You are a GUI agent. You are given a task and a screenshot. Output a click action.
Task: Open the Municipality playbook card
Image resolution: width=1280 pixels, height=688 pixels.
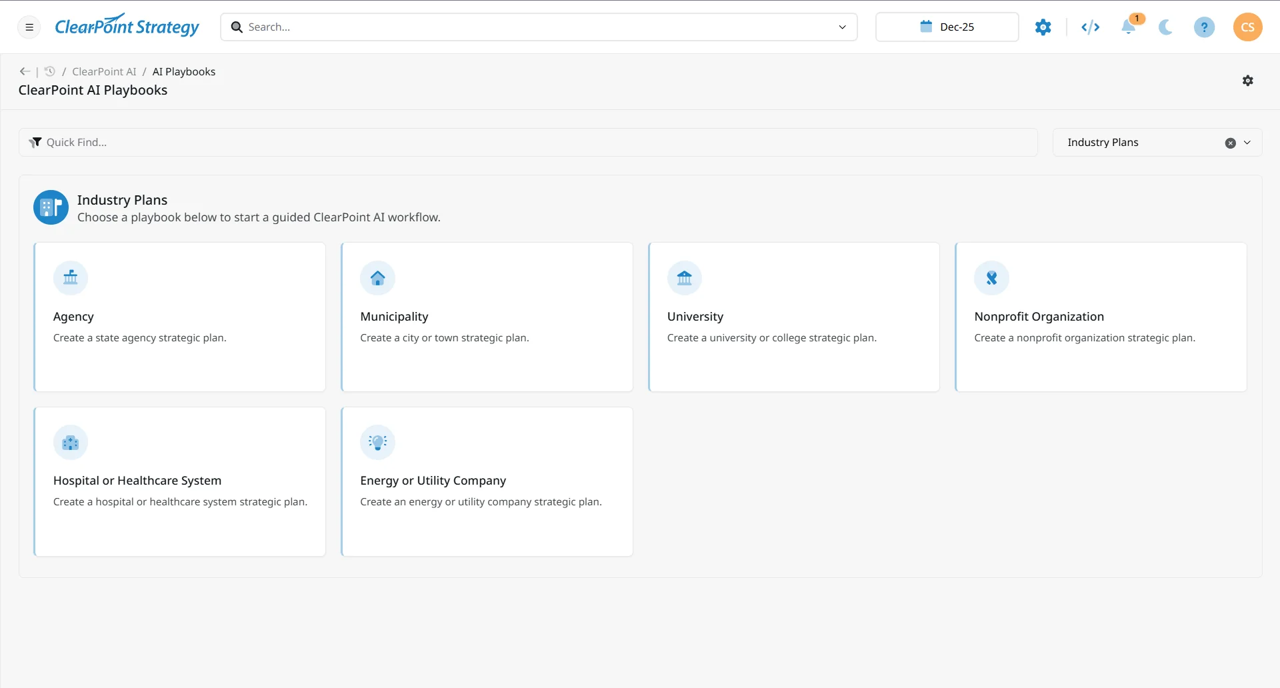point(487,317)
